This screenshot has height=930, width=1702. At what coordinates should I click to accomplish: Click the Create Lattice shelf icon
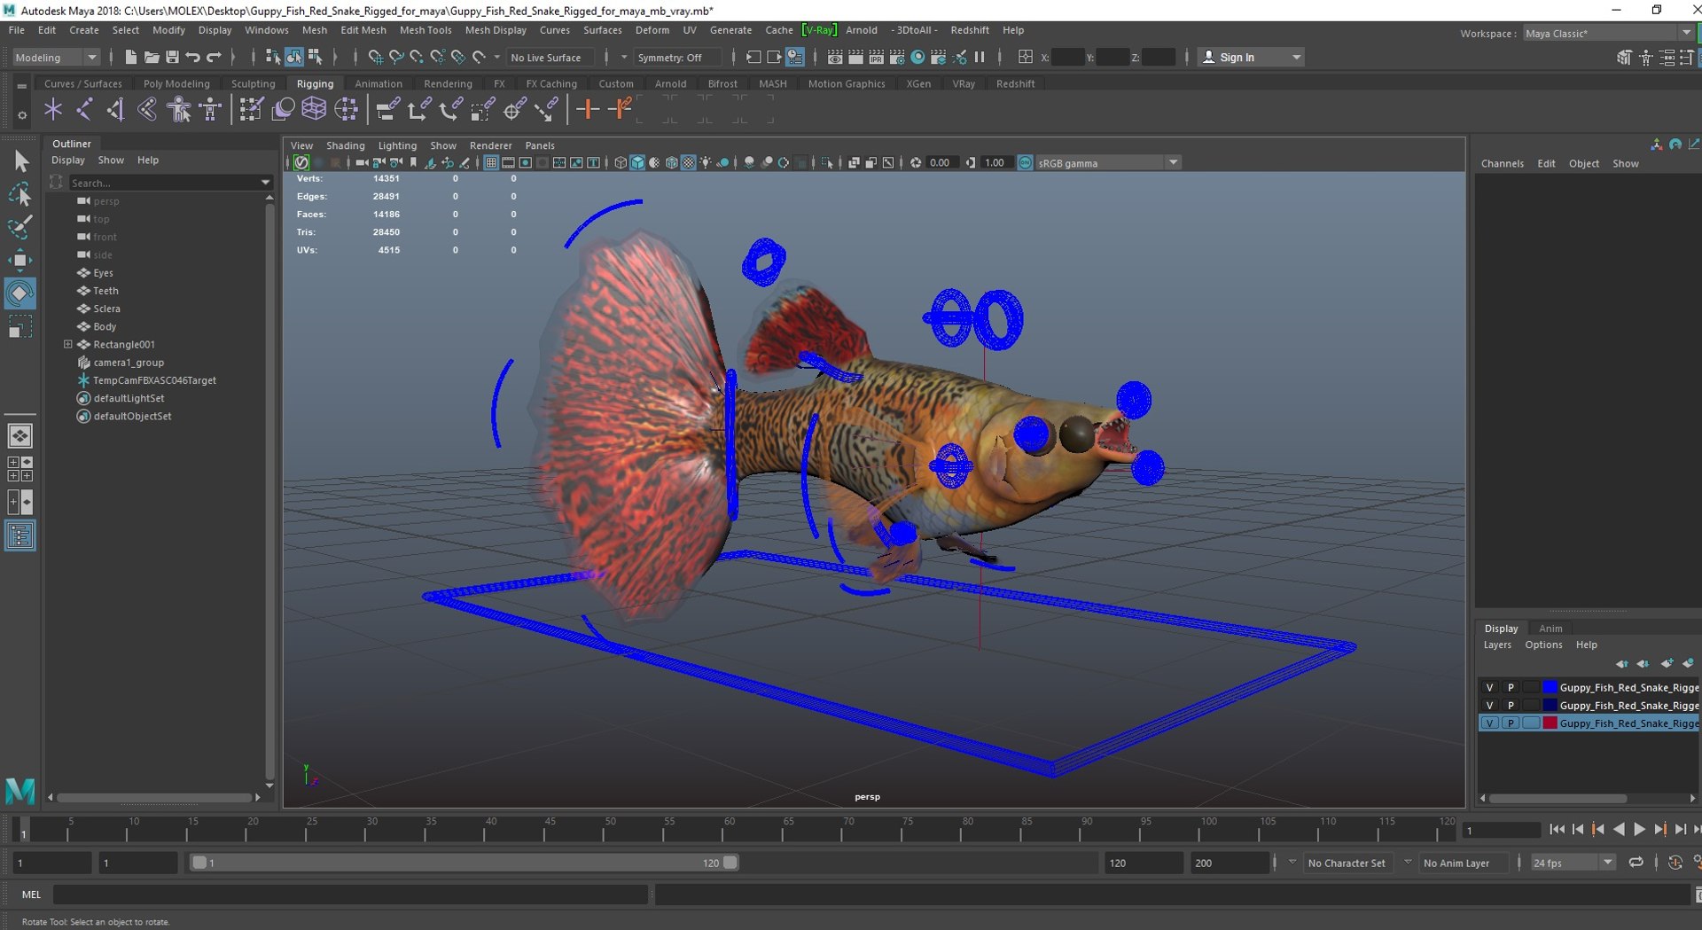[x=315, y=110]
